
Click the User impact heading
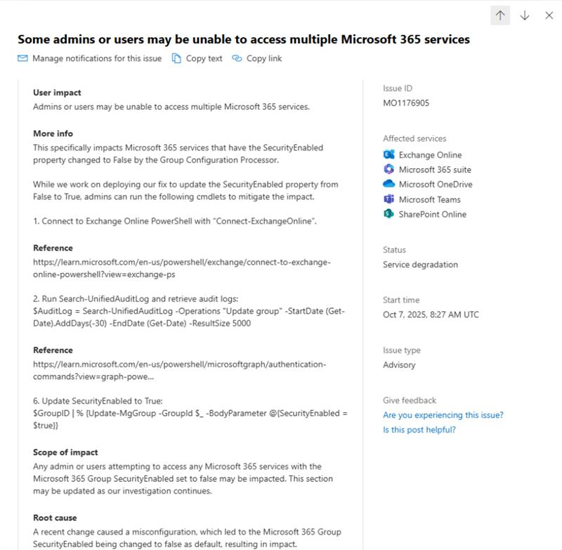[57, 93]
